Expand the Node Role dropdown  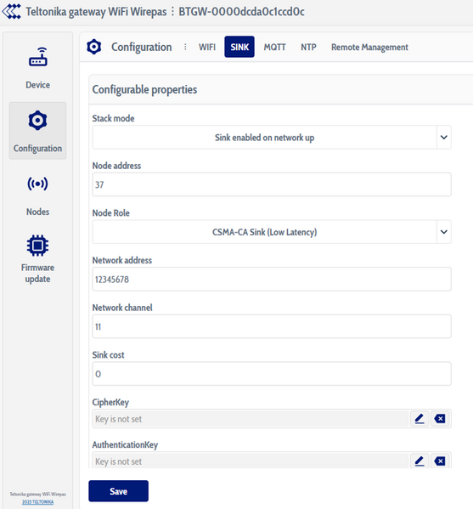[444, 232]
